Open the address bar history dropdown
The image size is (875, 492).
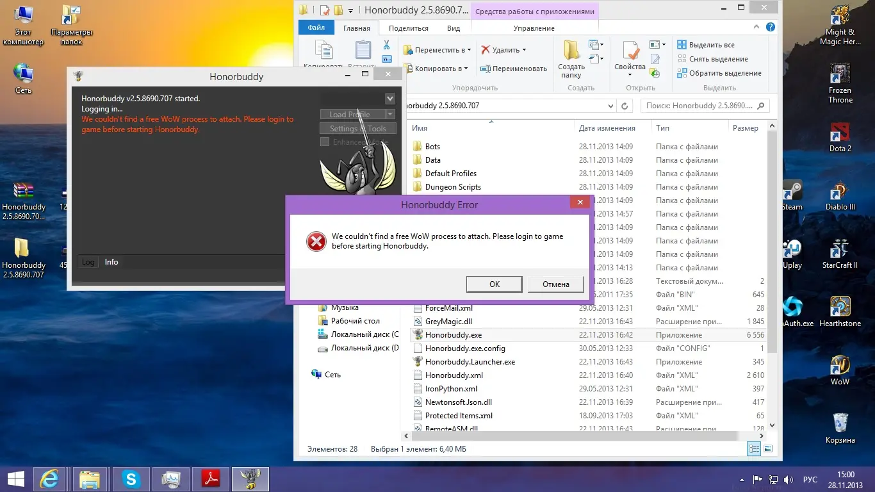[x=610, y=106]
